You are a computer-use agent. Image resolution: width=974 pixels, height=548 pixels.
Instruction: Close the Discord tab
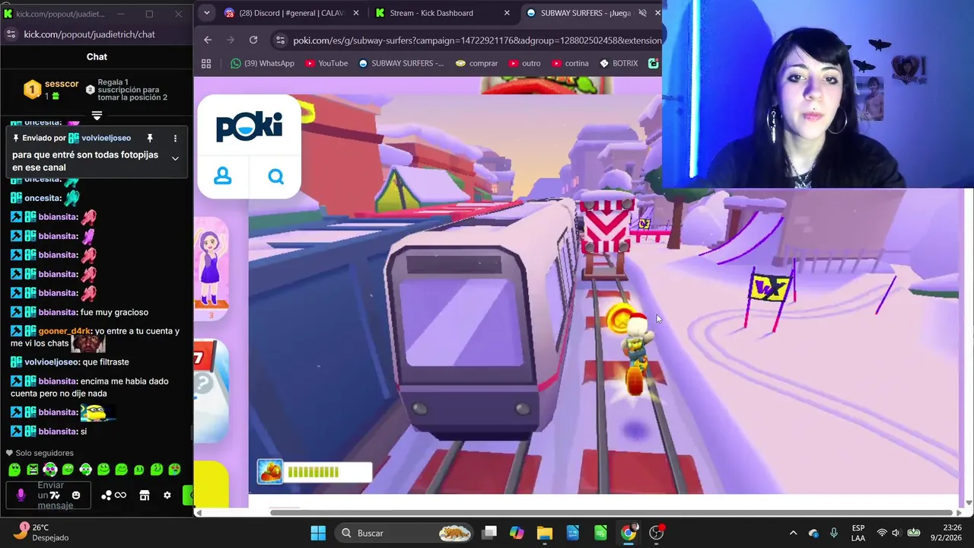(356, 13)
